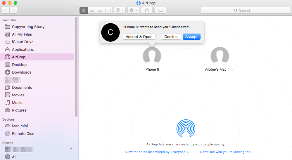
Task: Accept the Charles.vcf AirDrop transfer
Action: [191, 37]
